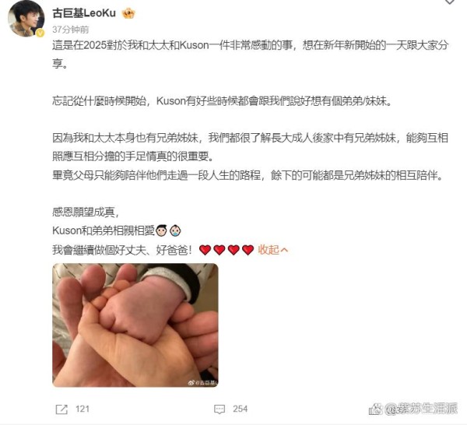Click the 古巨基LeoKu username link
Image resolution: width=467 pixels, height=425 pixels.
pyautogui.click(x=84, y=13)
